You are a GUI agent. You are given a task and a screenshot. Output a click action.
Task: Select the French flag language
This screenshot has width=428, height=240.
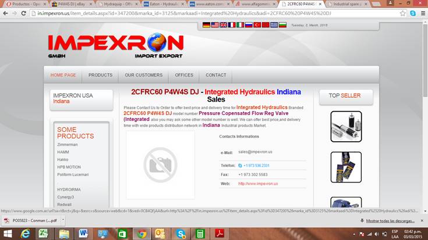coord(232,25)
